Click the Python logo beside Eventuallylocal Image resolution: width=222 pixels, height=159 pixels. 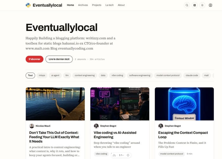pos(28,5)
